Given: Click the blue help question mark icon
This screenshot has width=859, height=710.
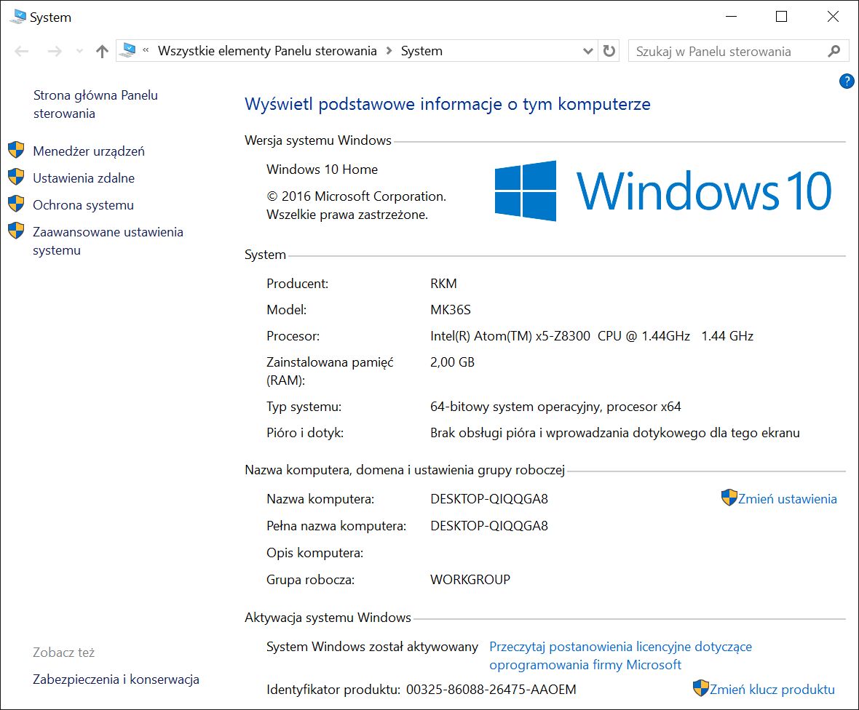Looking at the screenshot, I should coord(847,81).
